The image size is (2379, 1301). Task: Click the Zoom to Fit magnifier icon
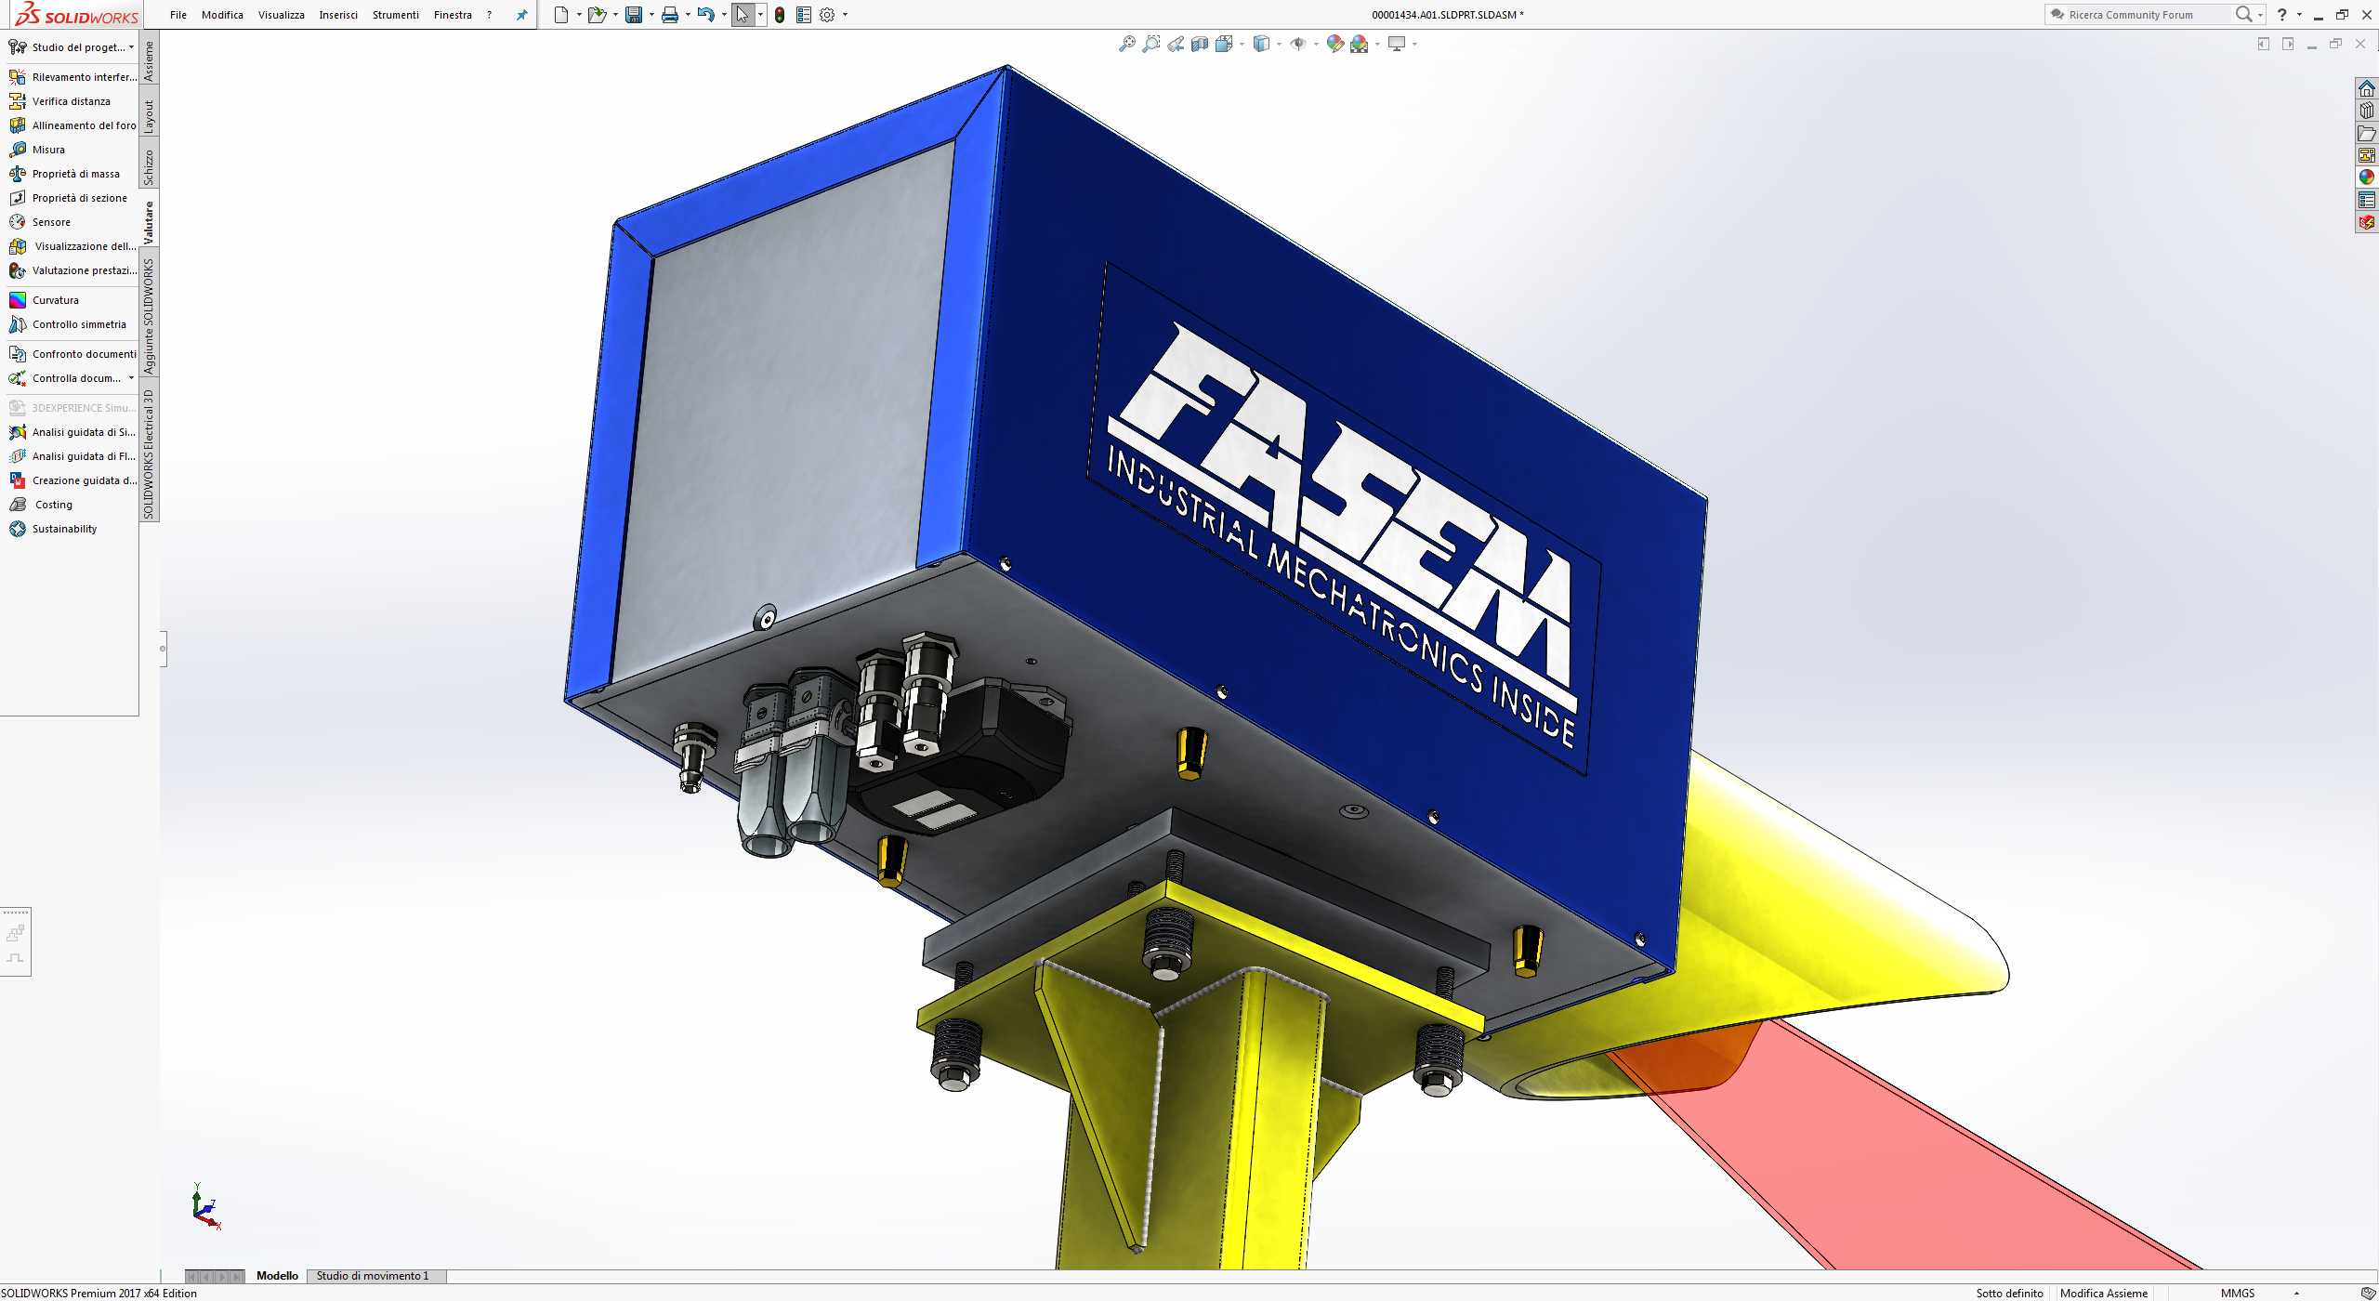pyautogui.click(x=1126, y=44)
